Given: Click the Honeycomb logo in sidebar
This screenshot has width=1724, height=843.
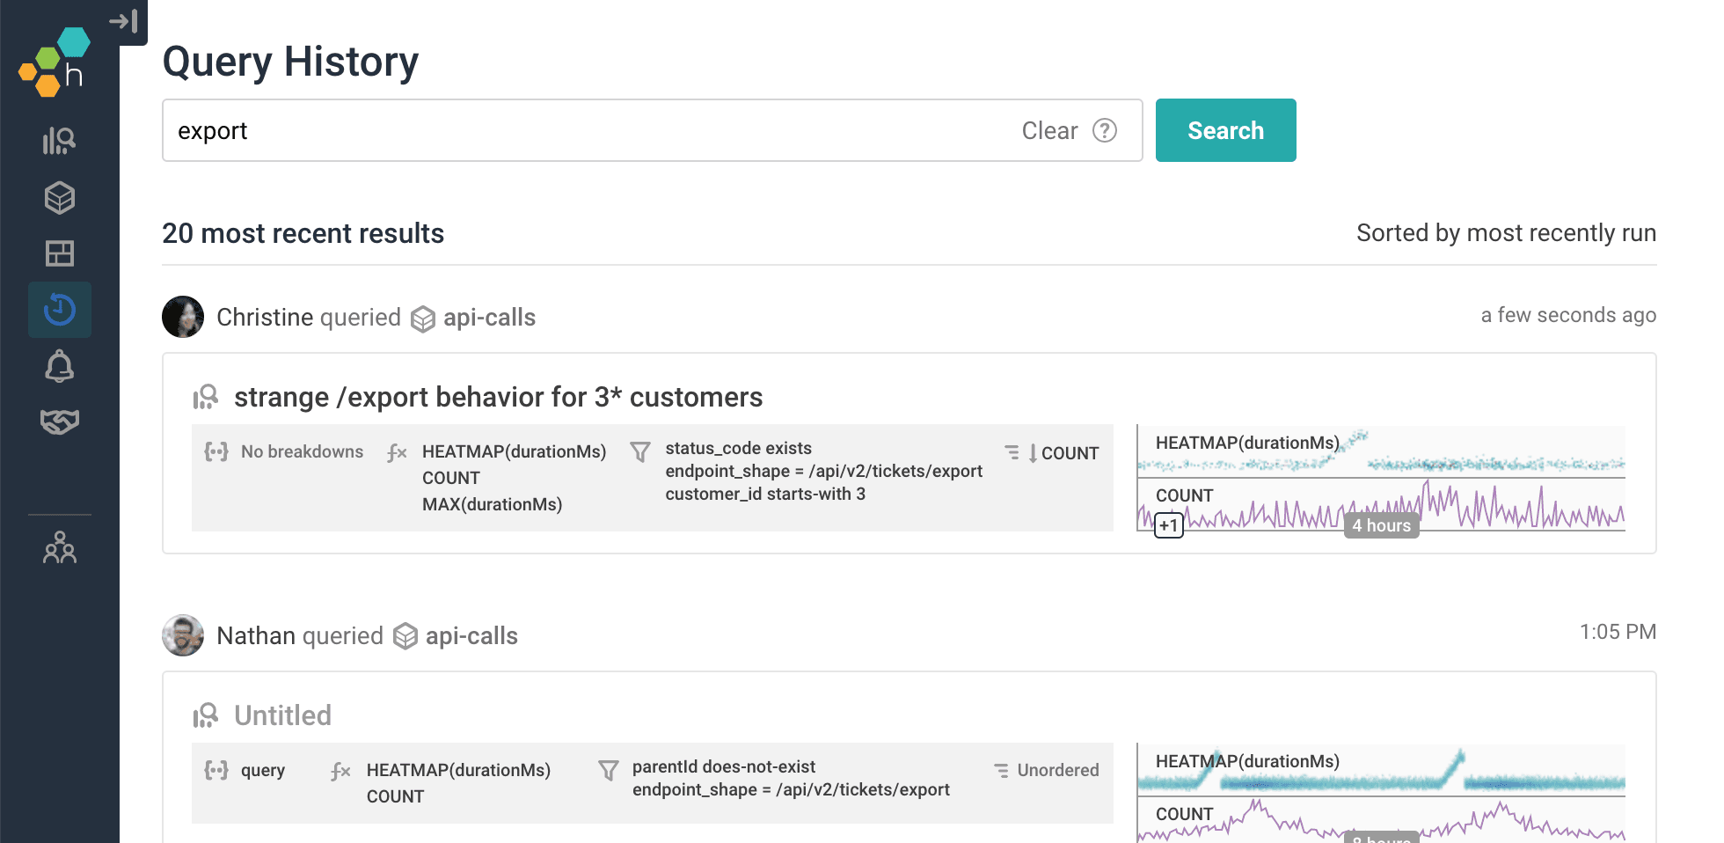Looking at the screenshot, I should (x=55, y=63).
